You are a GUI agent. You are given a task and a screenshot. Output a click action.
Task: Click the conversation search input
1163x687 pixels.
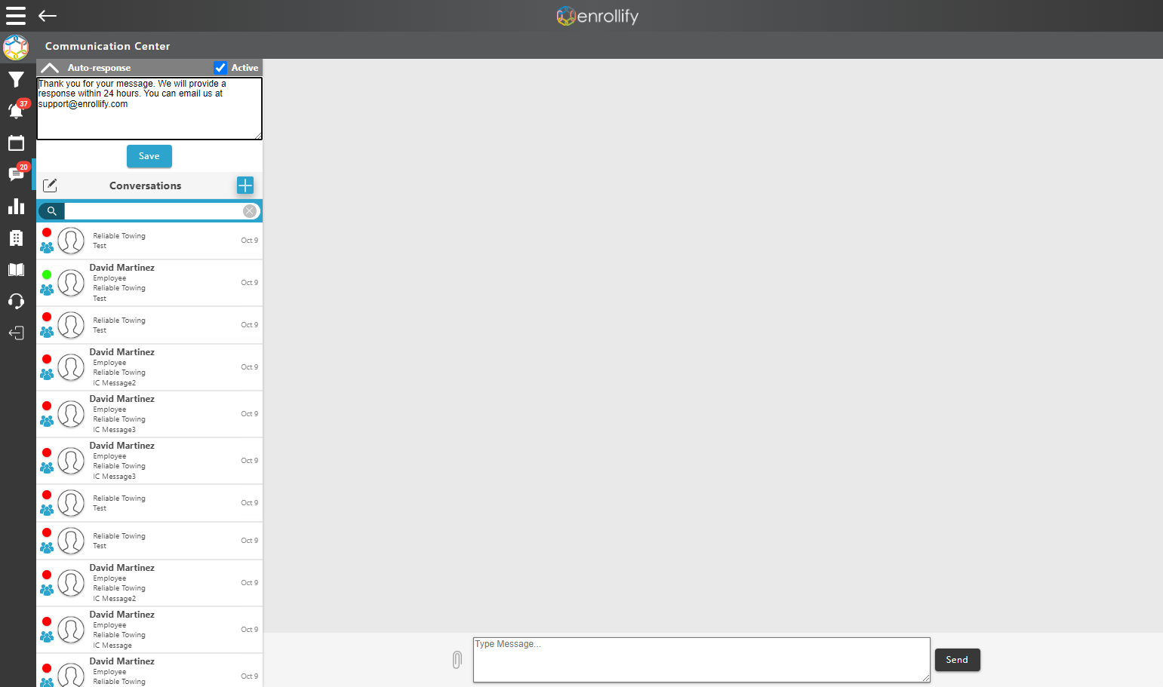click(154, 211)
